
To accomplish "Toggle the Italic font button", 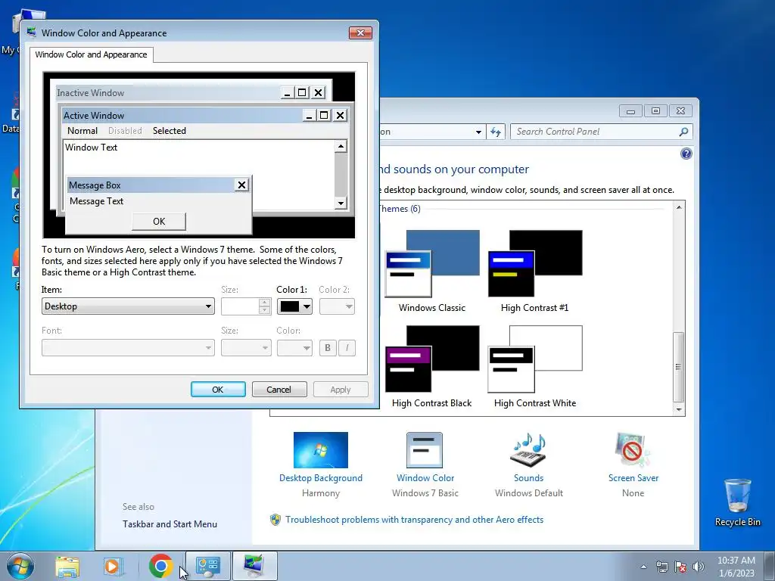I will point(347,348).
